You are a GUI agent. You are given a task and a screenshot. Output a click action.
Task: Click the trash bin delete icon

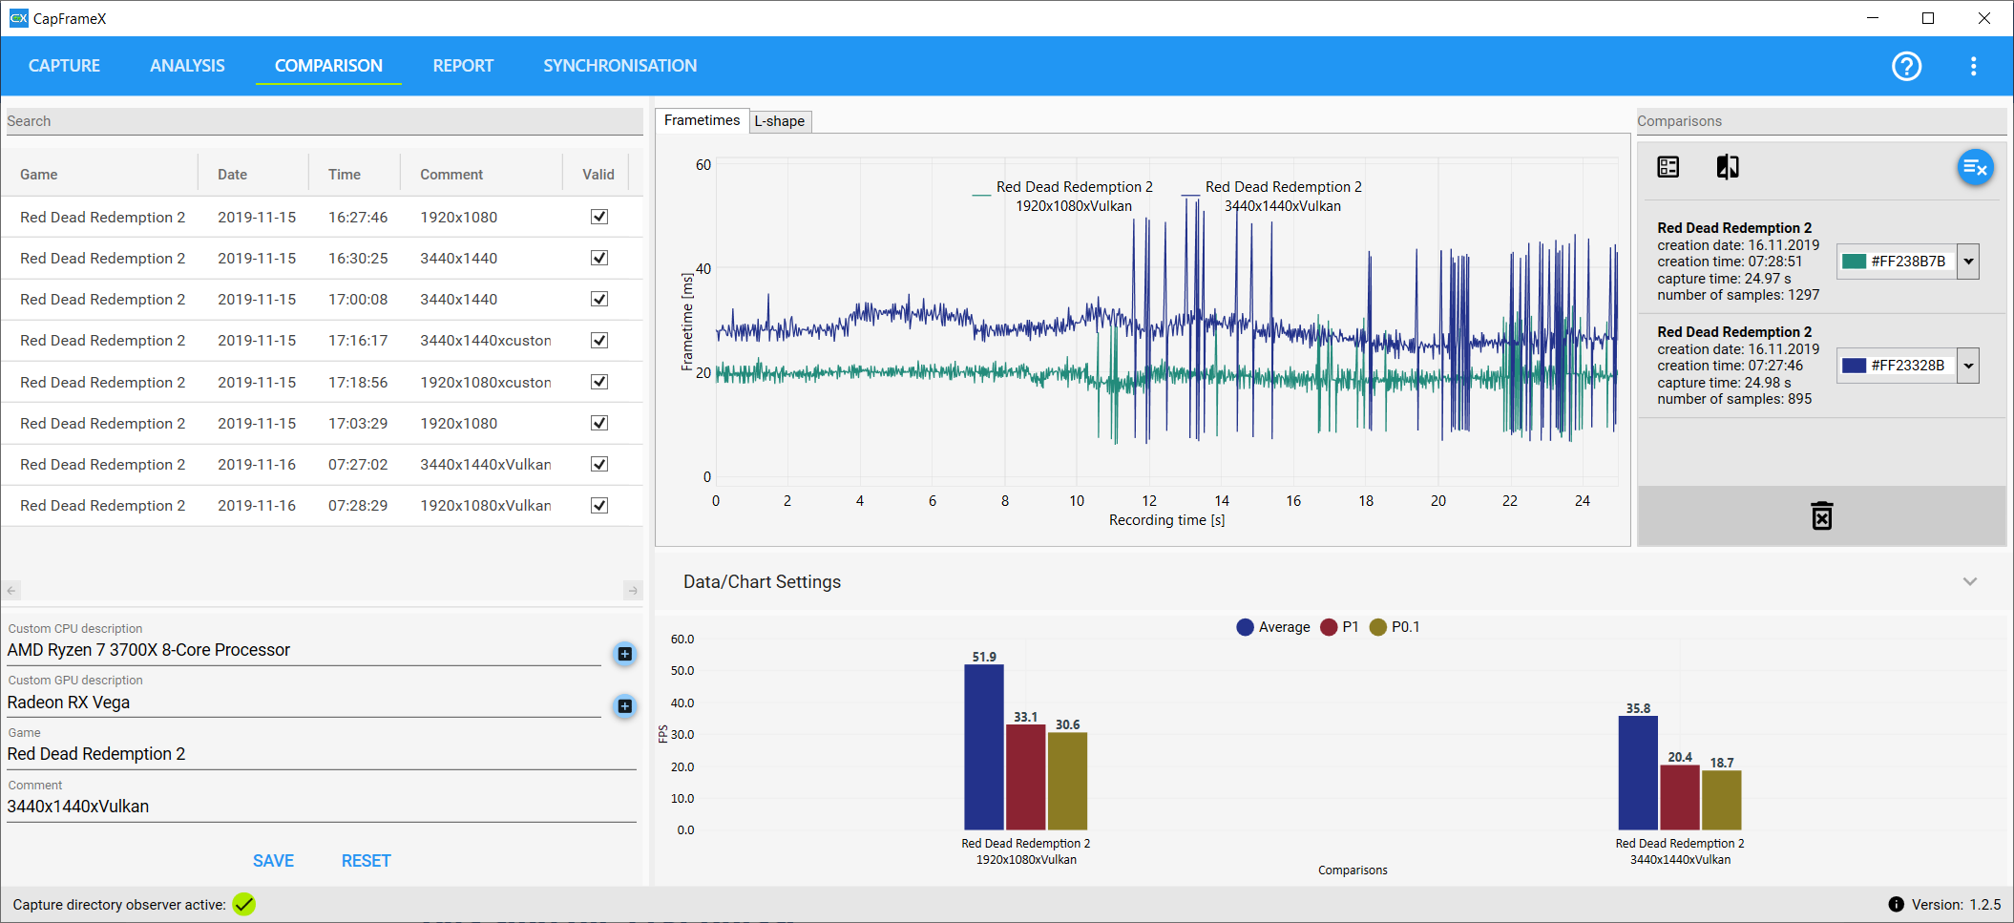click(x=1821, y=515)
